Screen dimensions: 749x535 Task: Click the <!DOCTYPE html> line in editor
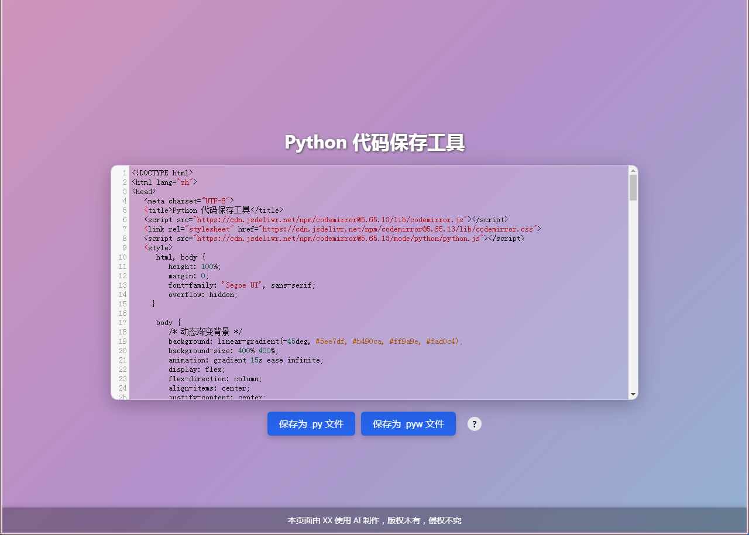162,173
